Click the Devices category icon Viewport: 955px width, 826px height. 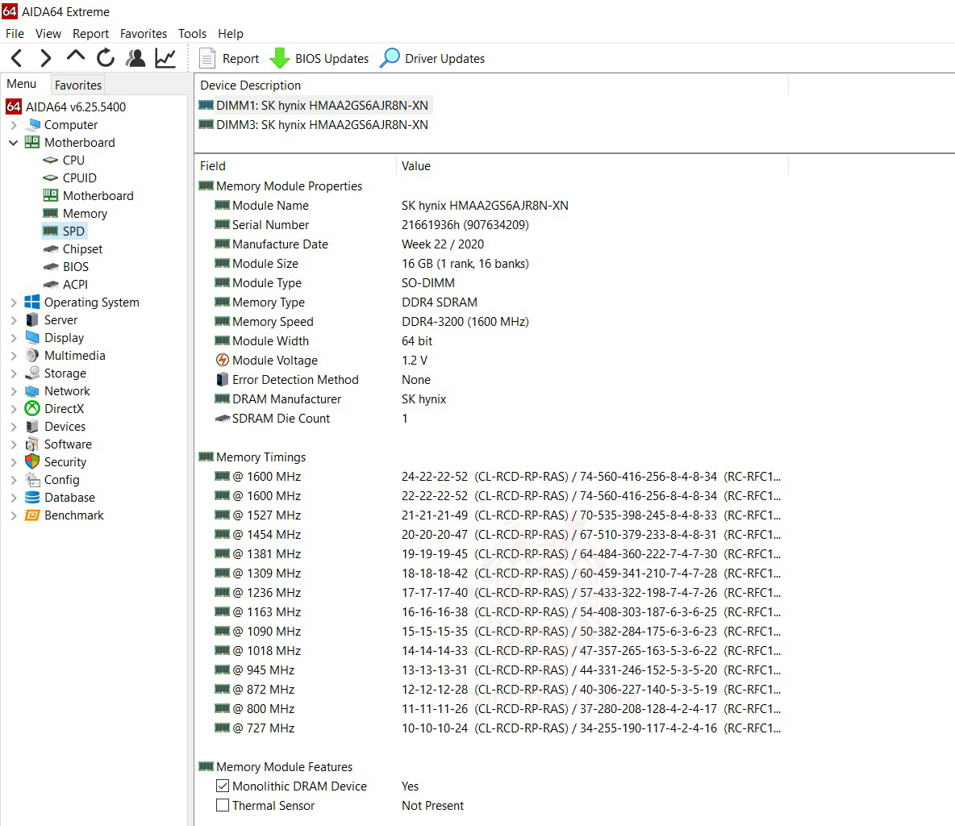32,427
